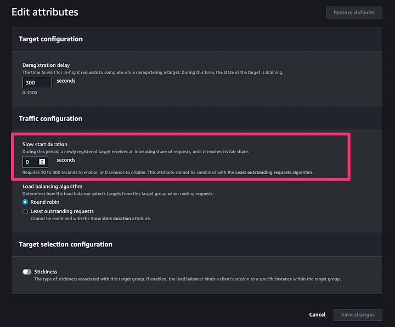Decrease slow start duration with down arrow
This screenshot has width=395, height=327.
pos(42,163)
